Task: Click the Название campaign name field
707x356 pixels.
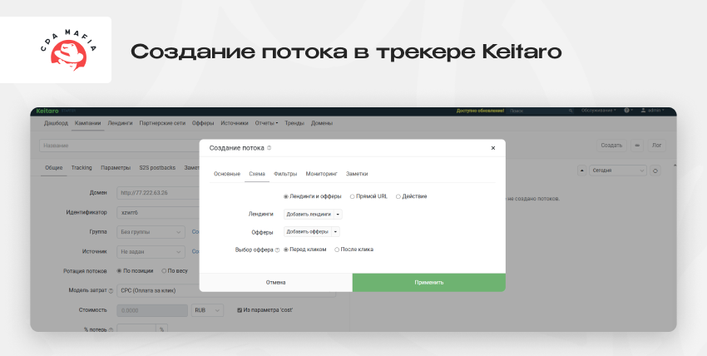Action: [x=120, y=146]
